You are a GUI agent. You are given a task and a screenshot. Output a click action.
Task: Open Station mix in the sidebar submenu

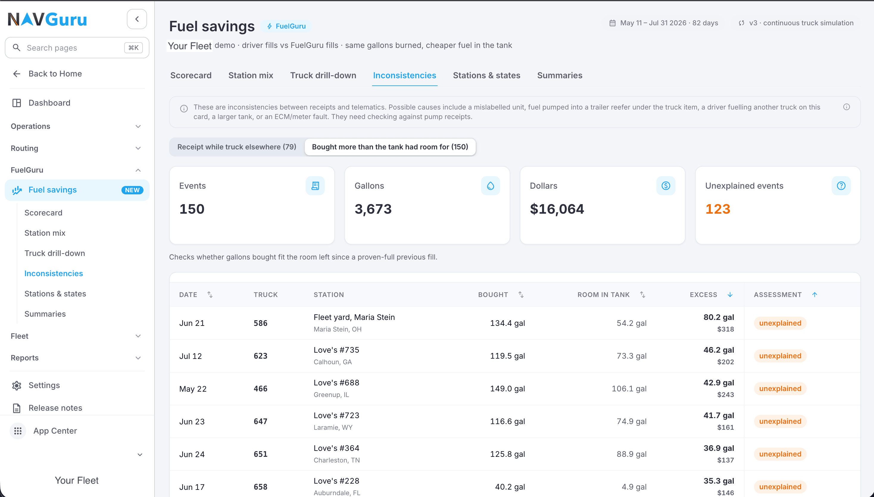coord(45,233)
